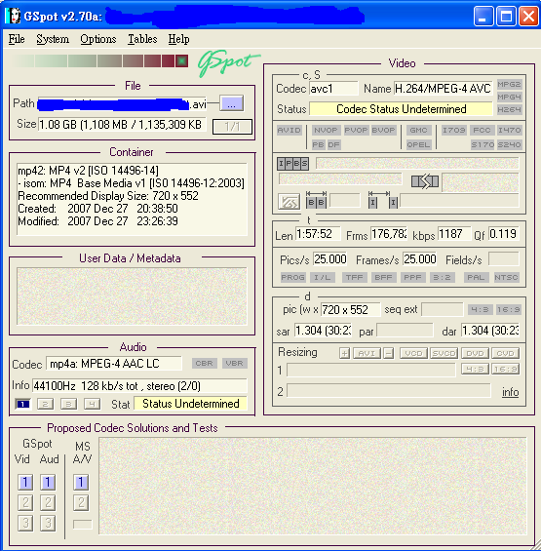This screenshot has width=541, height=551.
Task: Click the DF indicator
Action: pyautogui.click(x=333, y=144)
